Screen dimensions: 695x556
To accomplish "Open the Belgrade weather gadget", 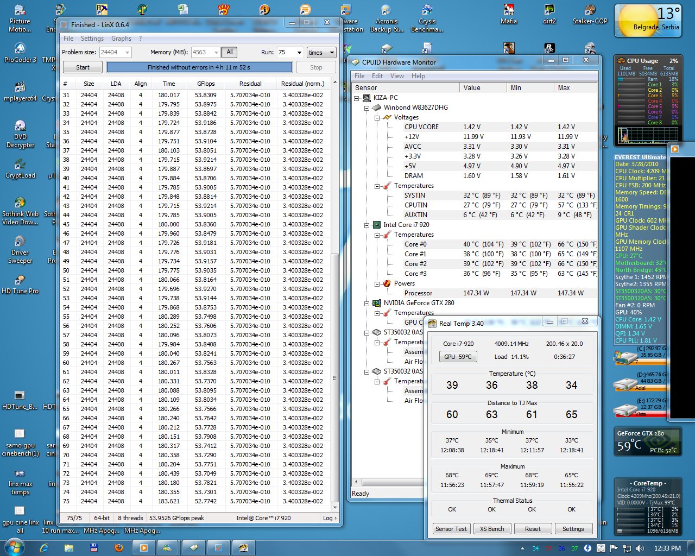I will (x=648, y=21).
